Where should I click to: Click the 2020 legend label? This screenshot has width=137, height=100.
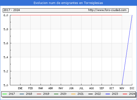63,94
